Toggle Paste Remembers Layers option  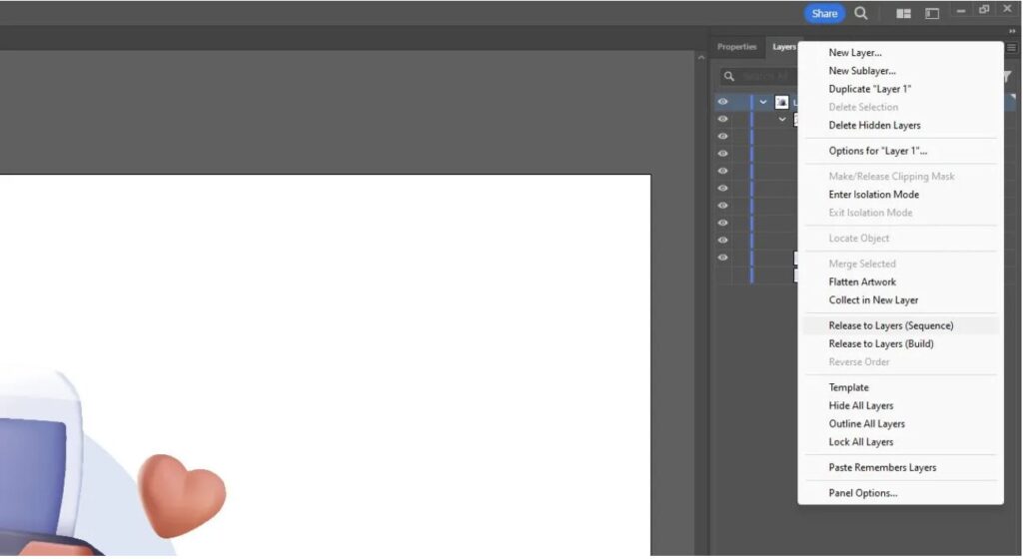pyautogui.click(x=882, y=468)
